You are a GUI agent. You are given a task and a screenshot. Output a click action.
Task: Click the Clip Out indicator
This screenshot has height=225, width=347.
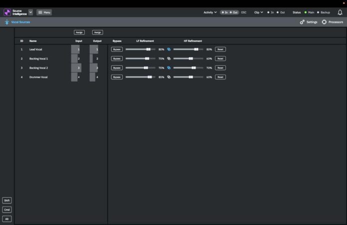click(x=281, y=12)
